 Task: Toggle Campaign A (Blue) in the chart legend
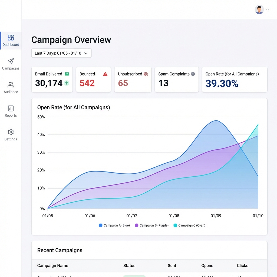coord(114,225)
